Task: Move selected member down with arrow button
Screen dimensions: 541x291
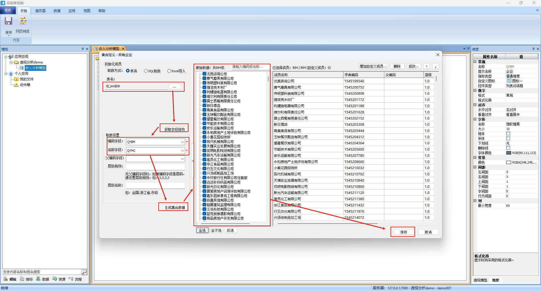Action: (x=435, y=66)
